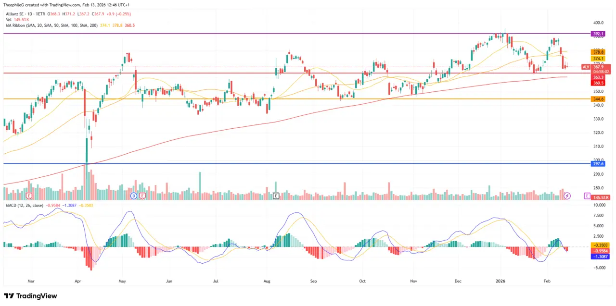Click the Aug label on time axis
Screen dimensions: 616x306
click(267, 280)
